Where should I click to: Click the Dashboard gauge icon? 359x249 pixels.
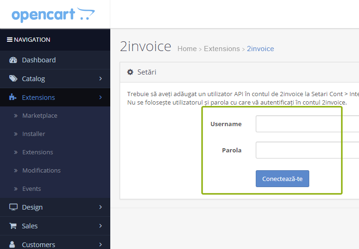[x=13, y=60]
